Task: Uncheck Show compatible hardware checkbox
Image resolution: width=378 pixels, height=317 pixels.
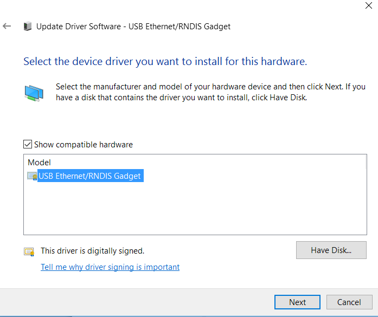Action: [x=28, y=144]
